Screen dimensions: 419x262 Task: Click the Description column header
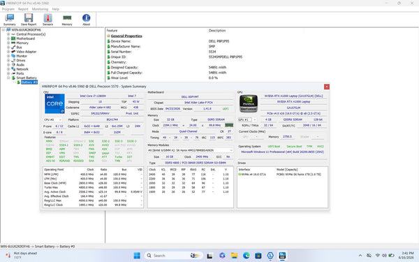[217, 31]
